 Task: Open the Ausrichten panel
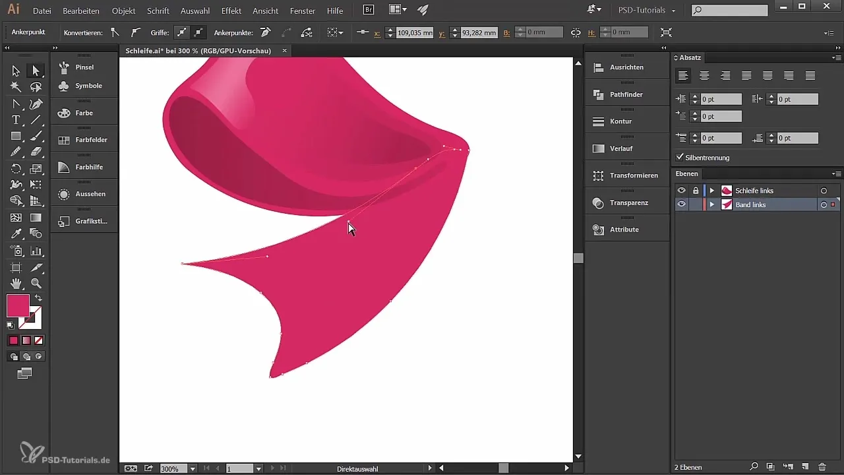click(626, 67)
